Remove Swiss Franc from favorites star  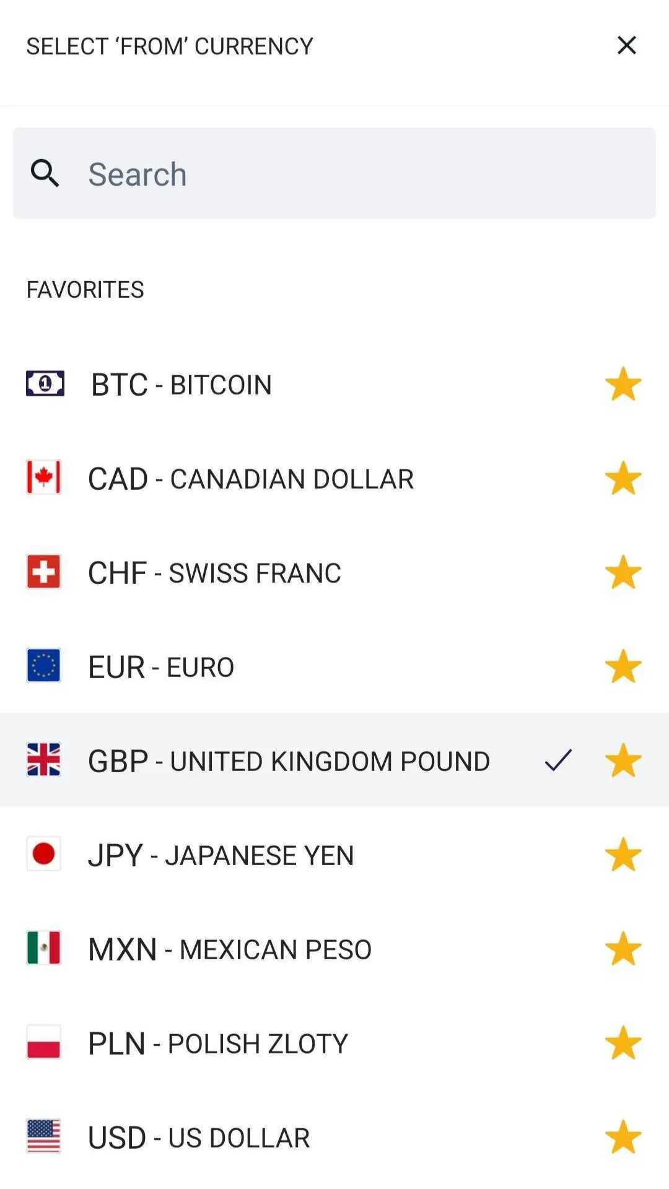coord(623,573)
